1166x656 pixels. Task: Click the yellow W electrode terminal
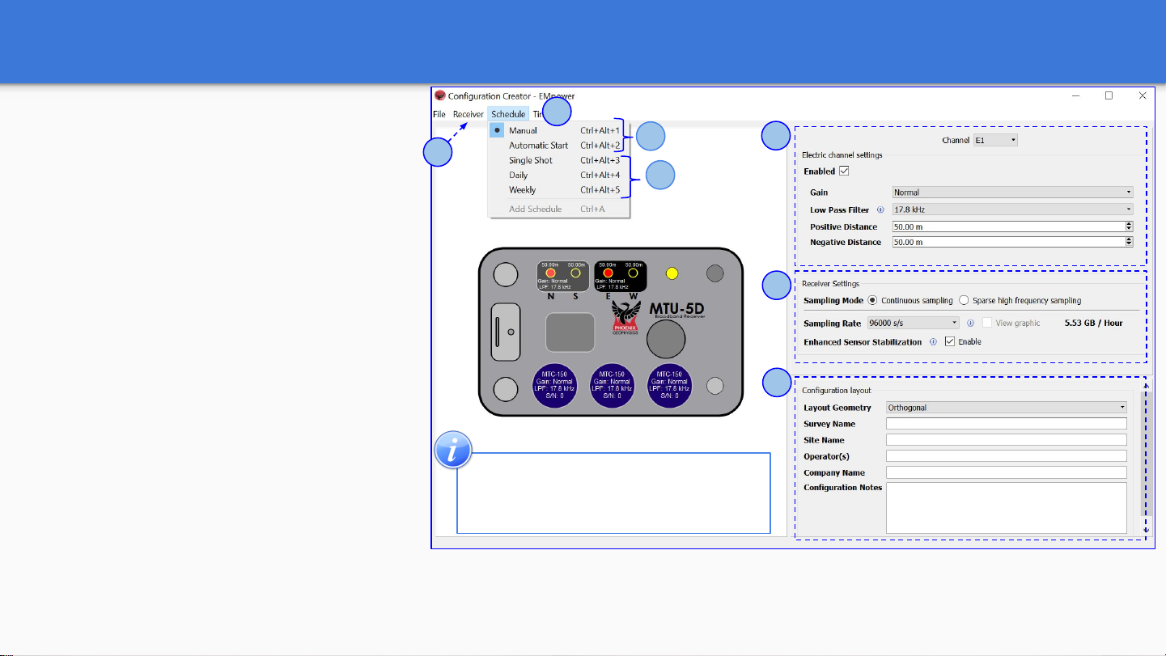point(634,273)
